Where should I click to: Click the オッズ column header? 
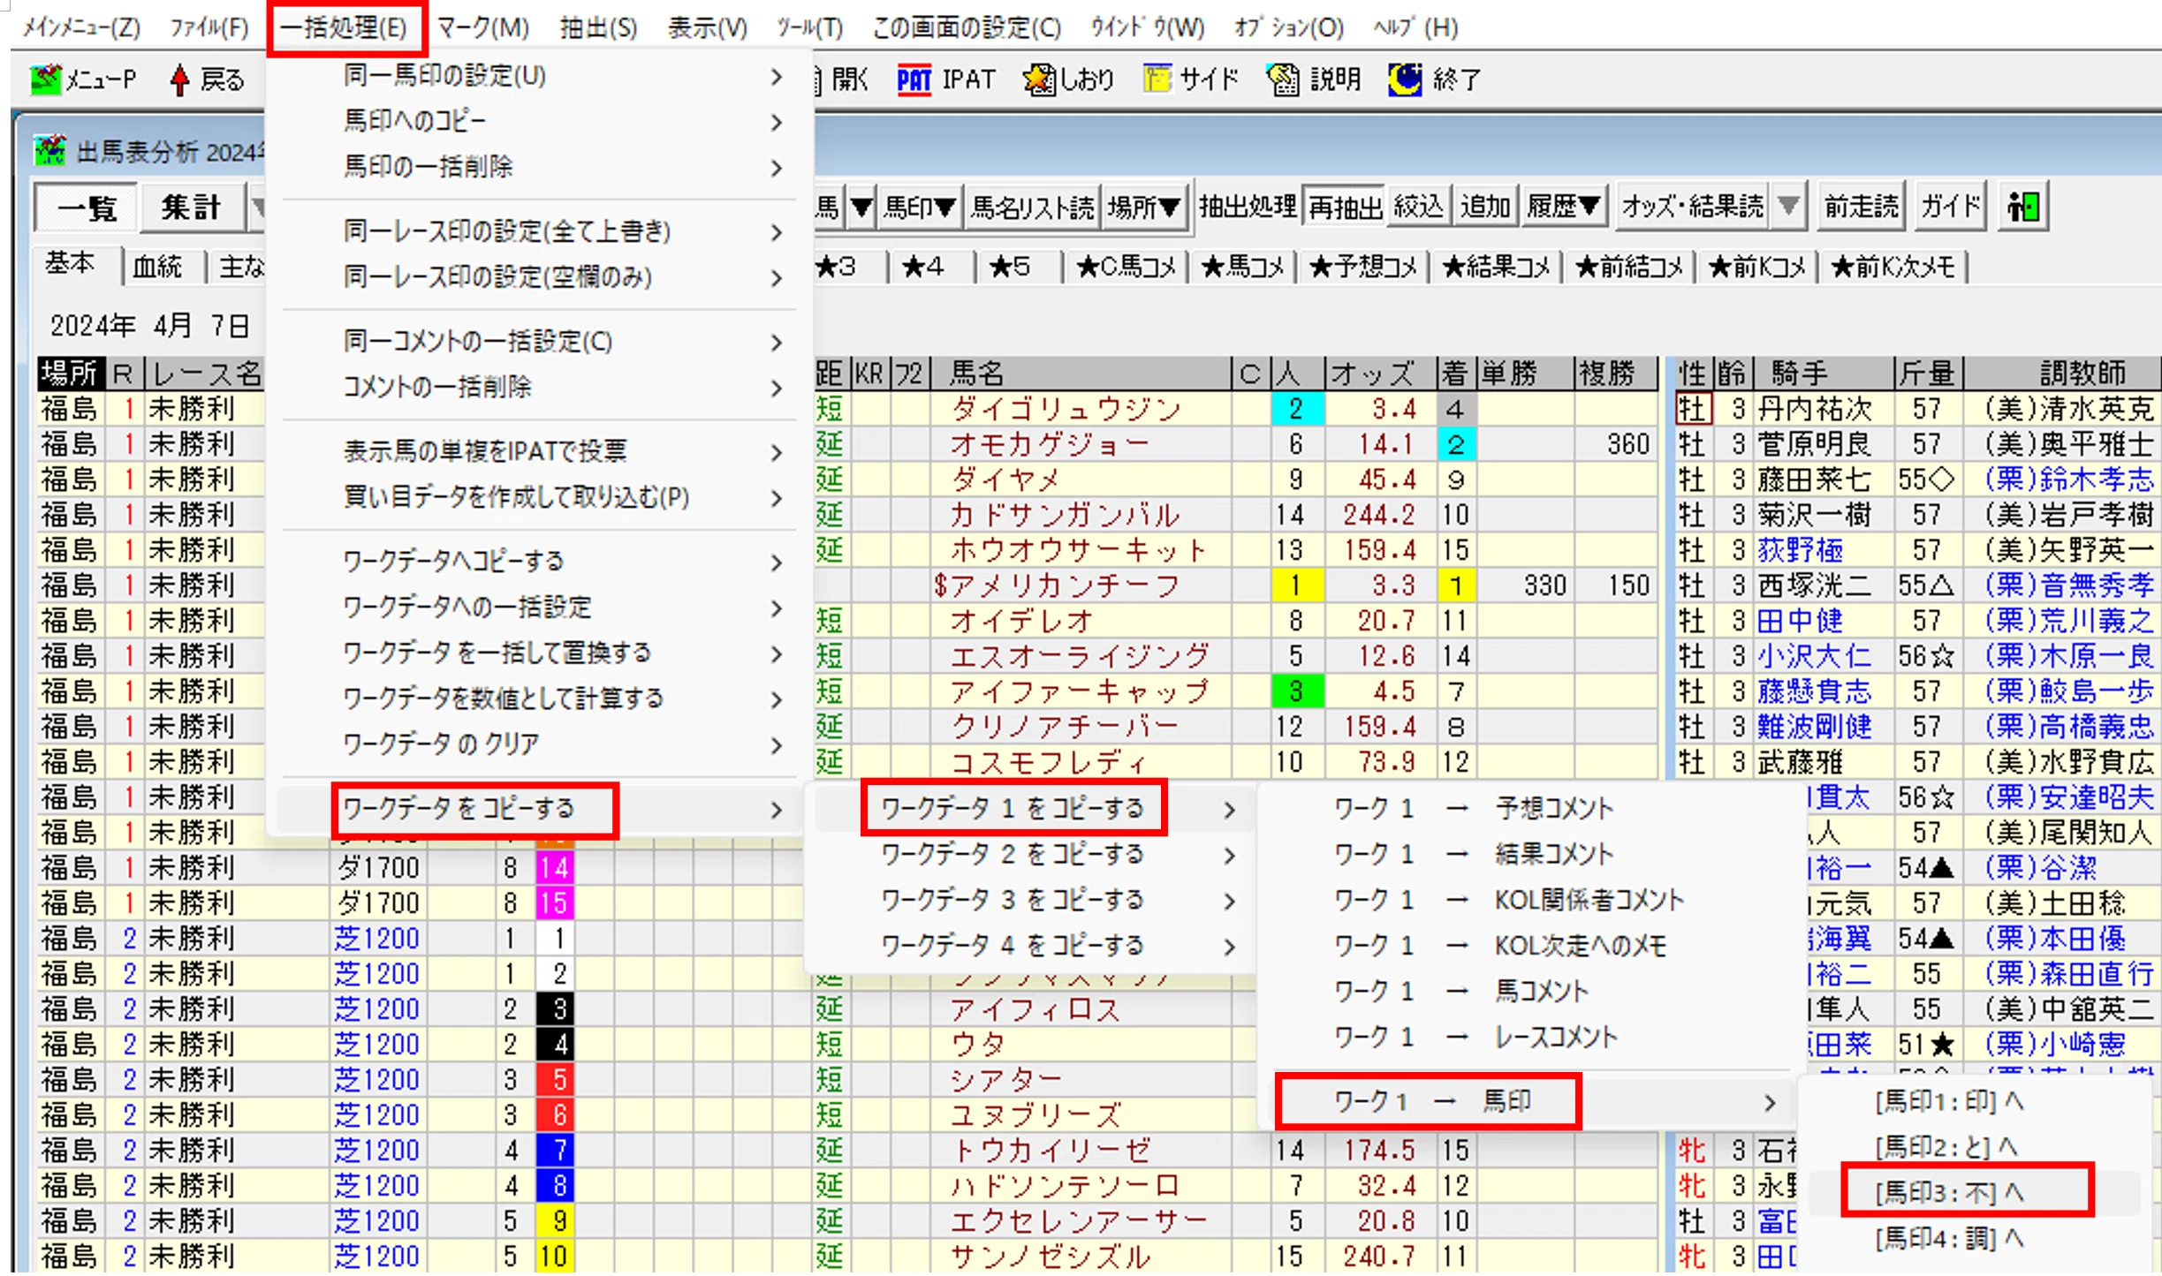(x=1380, y=373)
